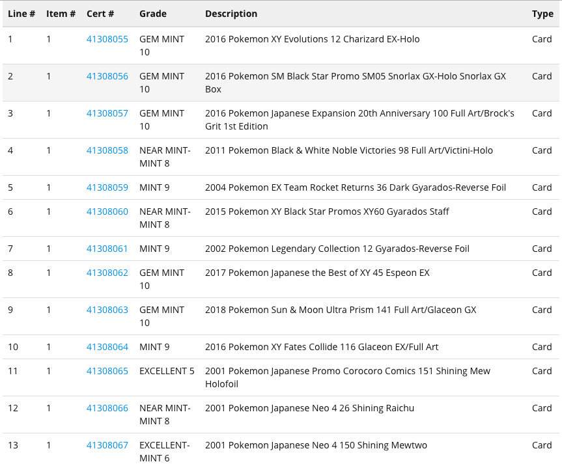562x464 pixels.
Task: Select the Shining Mewtwo description
Action: 316,445
